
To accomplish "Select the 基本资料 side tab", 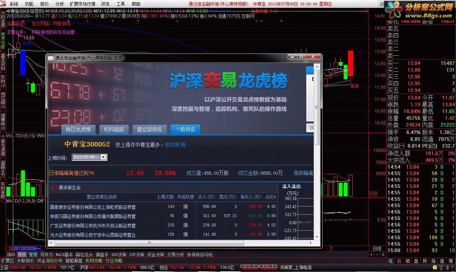I will click(3, 62).
